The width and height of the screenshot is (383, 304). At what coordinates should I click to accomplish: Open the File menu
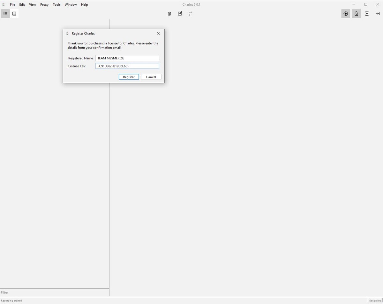(x=12, y=4)
